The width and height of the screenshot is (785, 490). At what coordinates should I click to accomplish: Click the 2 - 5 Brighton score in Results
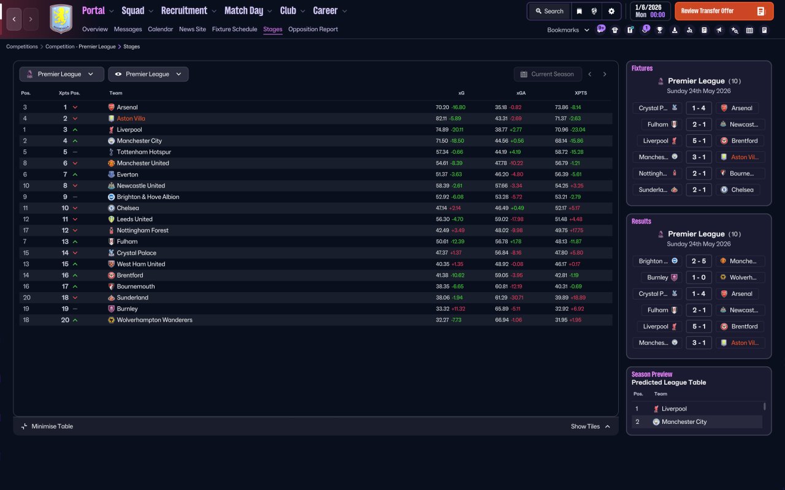pyautogui.click(x=699, y=261)
